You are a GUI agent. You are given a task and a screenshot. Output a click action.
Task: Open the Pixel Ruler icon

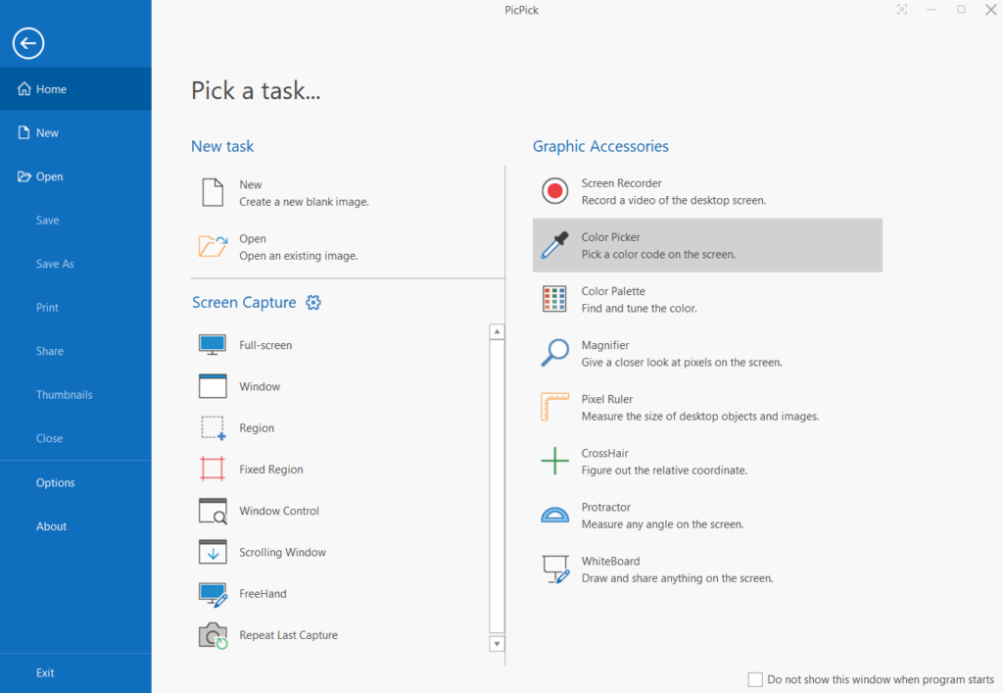[x=555, y=407]
